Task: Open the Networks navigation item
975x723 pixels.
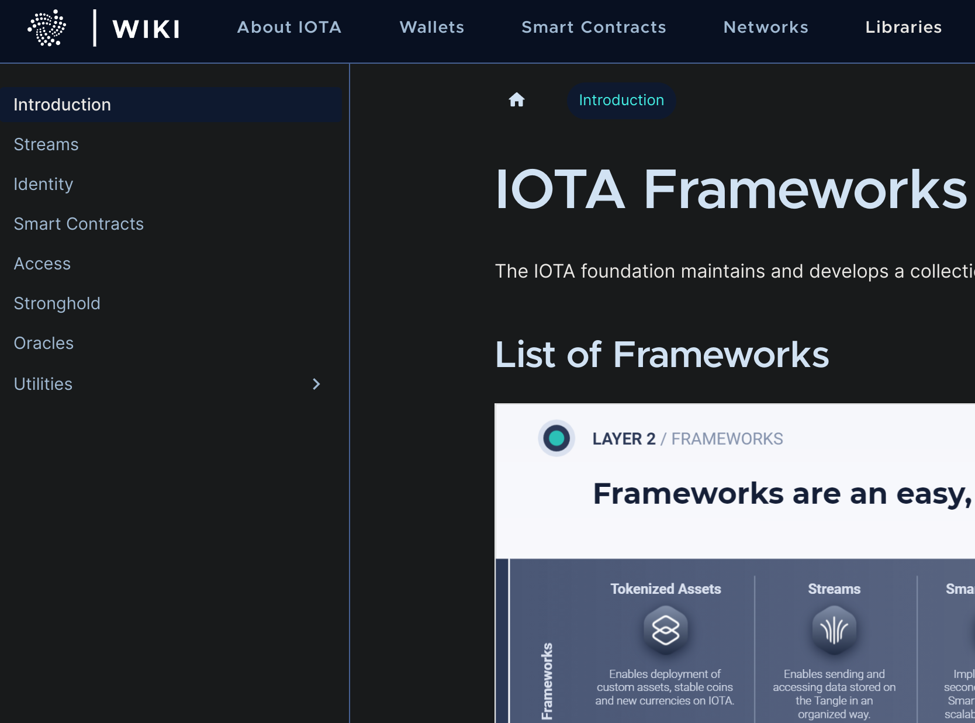Action: [766, 27]
